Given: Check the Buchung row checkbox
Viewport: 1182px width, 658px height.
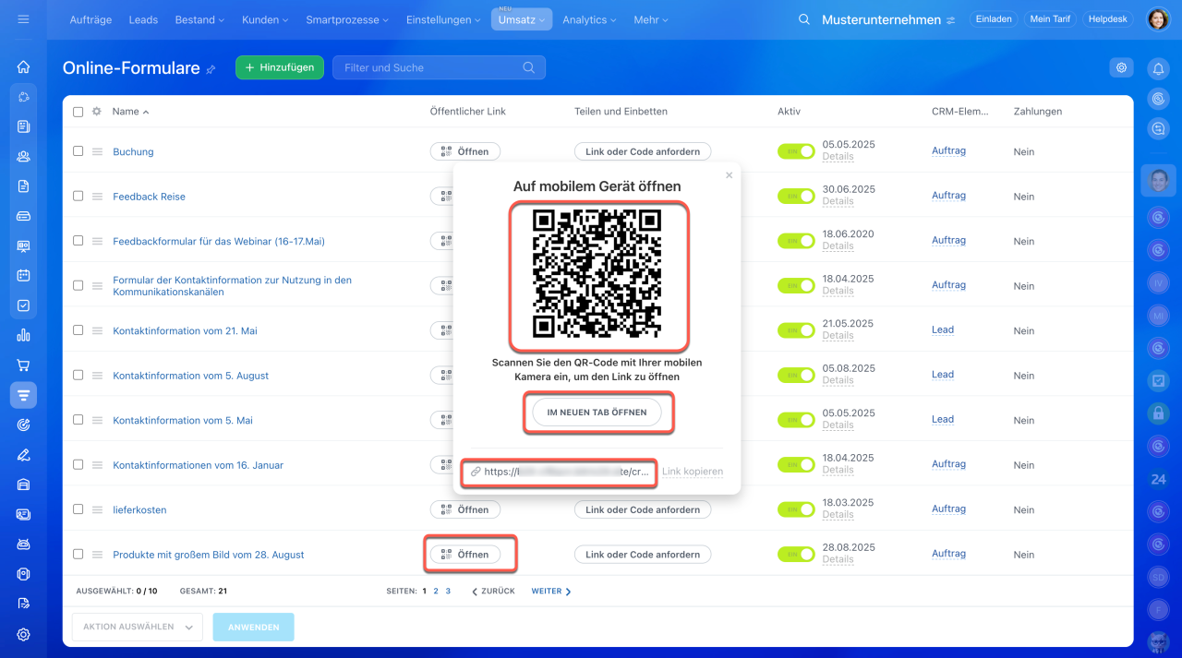Looking at the screenshot, I should tap(78, 151).
